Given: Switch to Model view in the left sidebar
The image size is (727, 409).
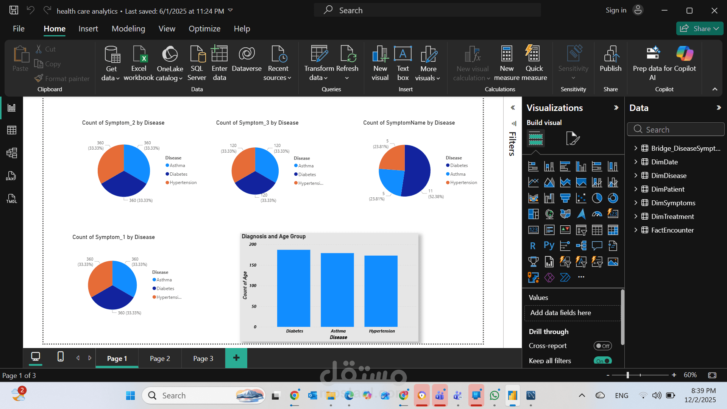Looking at the screenshot, I should 12,153.
